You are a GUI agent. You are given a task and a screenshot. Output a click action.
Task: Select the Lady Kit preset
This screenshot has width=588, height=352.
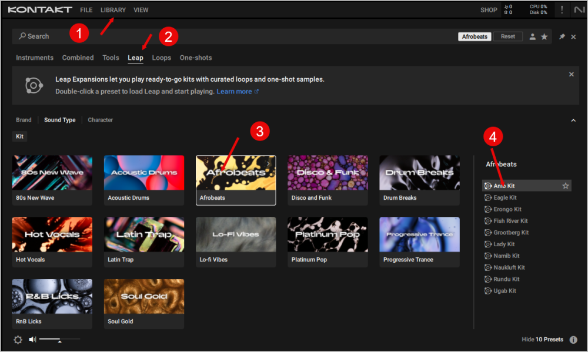click(504, 244)
